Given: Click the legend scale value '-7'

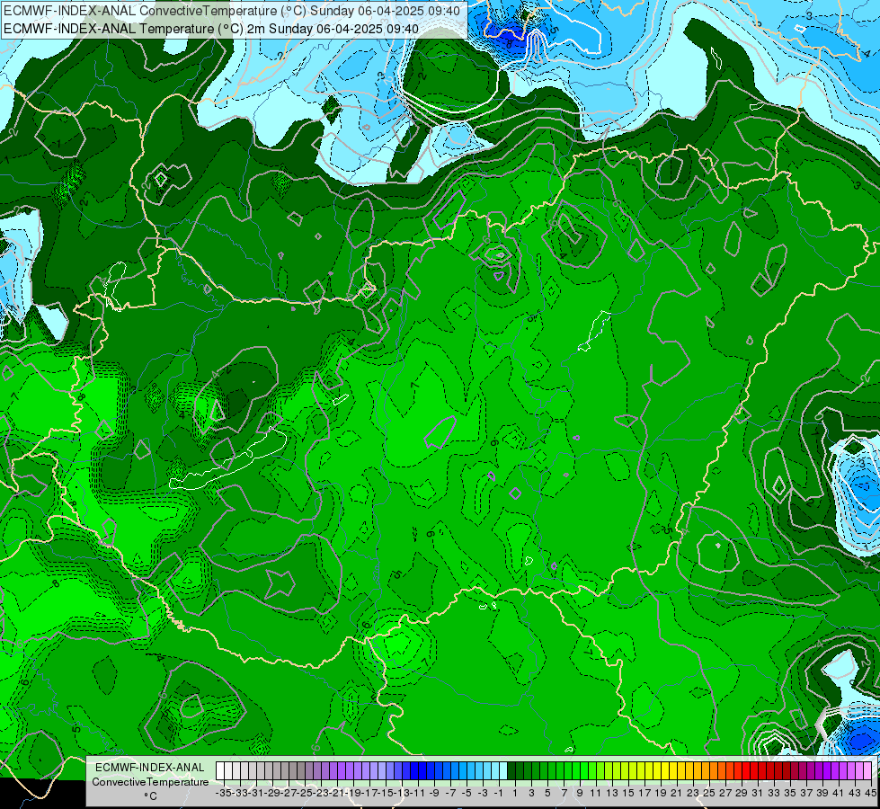Looking at the screenshot, I should [x=450, y=794].
